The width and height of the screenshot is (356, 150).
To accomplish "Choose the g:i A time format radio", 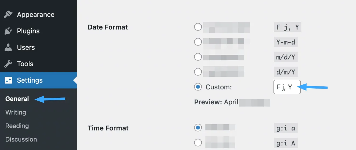I will tap(198, 142).
